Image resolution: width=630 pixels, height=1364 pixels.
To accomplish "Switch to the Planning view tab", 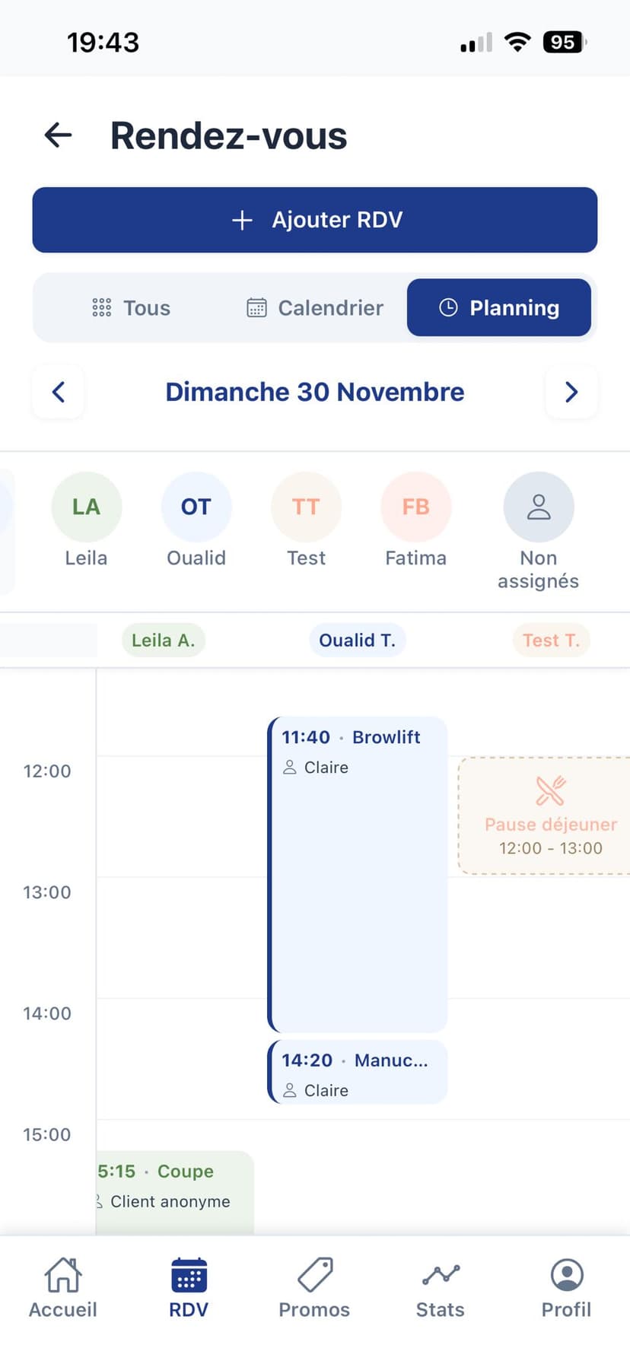I will pos(499,307).
